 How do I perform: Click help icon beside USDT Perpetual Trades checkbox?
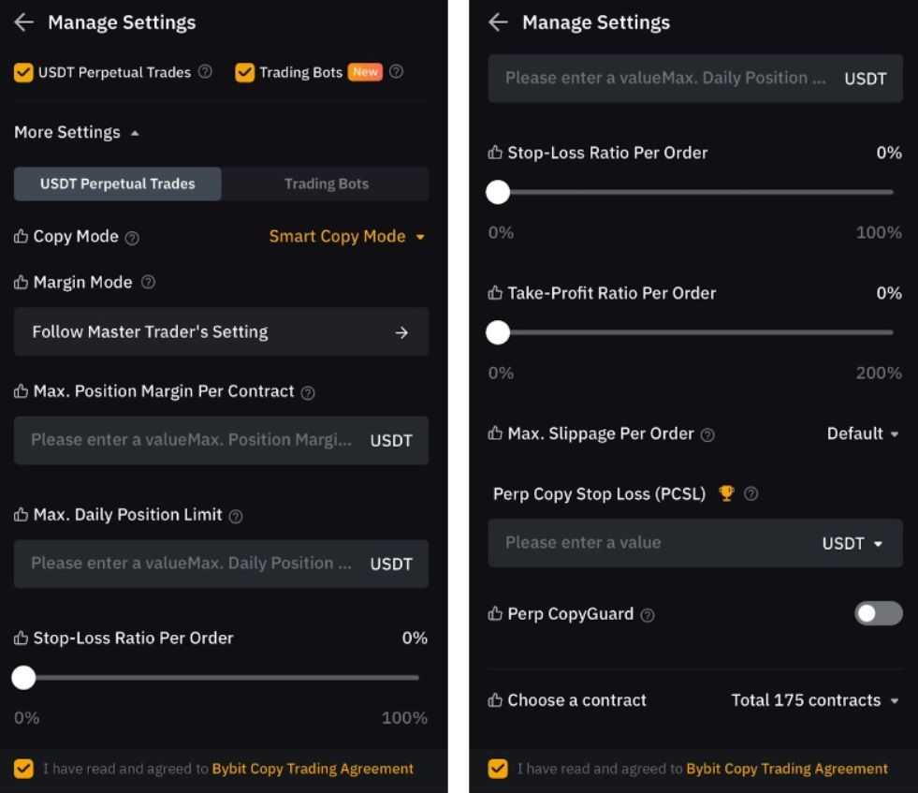point(206,72)
